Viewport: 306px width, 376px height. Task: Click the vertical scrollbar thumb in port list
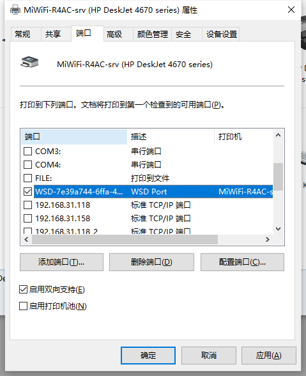point(278,177)
